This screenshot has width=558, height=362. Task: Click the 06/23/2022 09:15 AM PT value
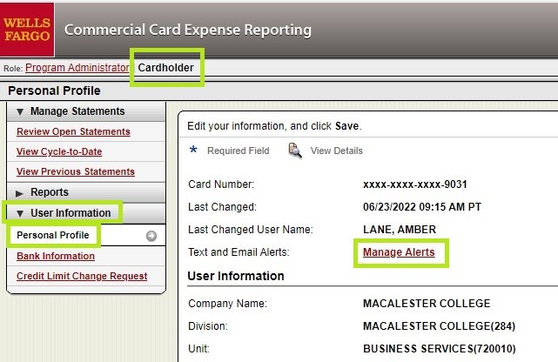(422, 207)
